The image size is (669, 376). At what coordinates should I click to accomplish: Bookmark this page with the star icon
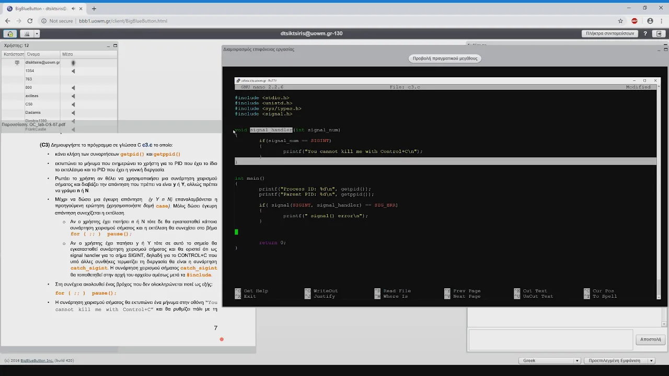tap(620, 21)
